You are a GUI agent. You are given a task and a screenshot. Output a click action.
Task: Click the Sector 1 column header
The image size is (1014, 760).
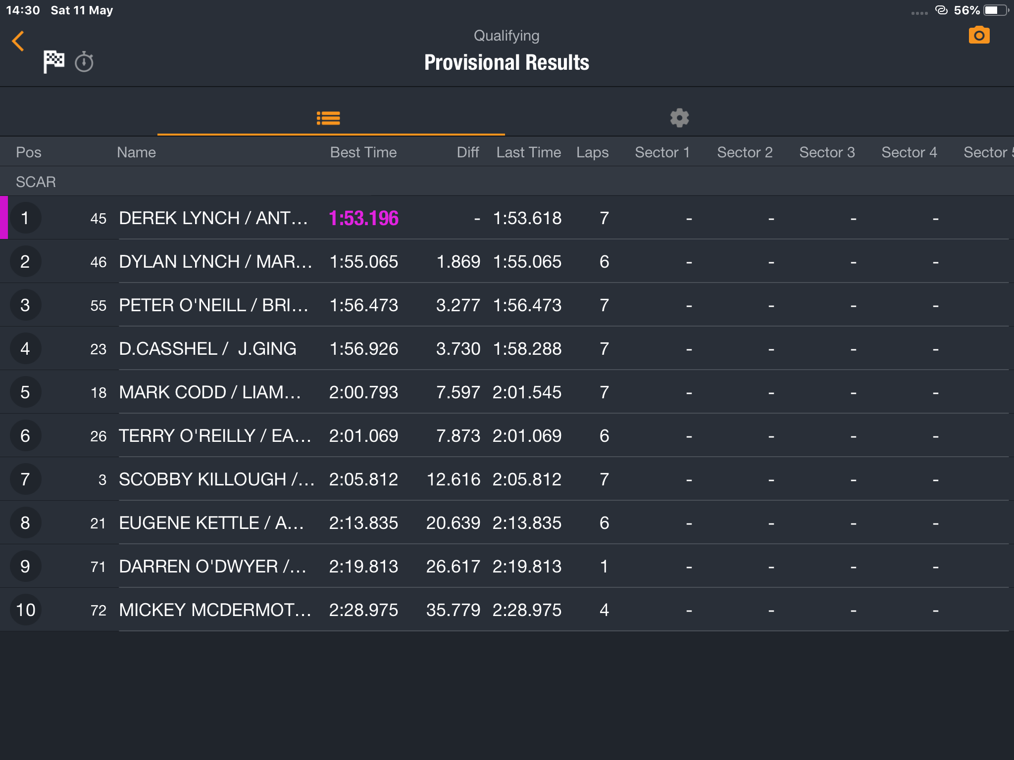tap(662, 152)
